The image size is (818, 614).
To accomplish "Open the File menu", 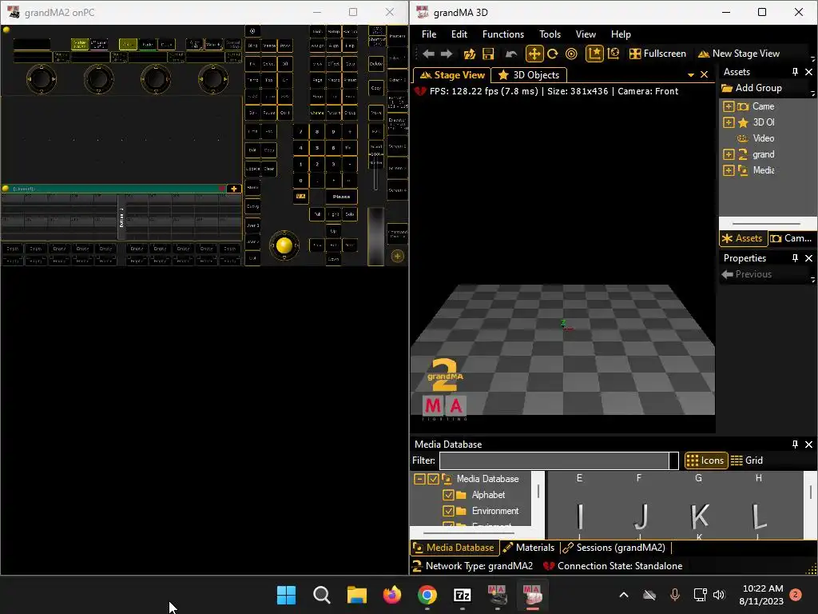I will pyautogui.click(x=429, y=34).
